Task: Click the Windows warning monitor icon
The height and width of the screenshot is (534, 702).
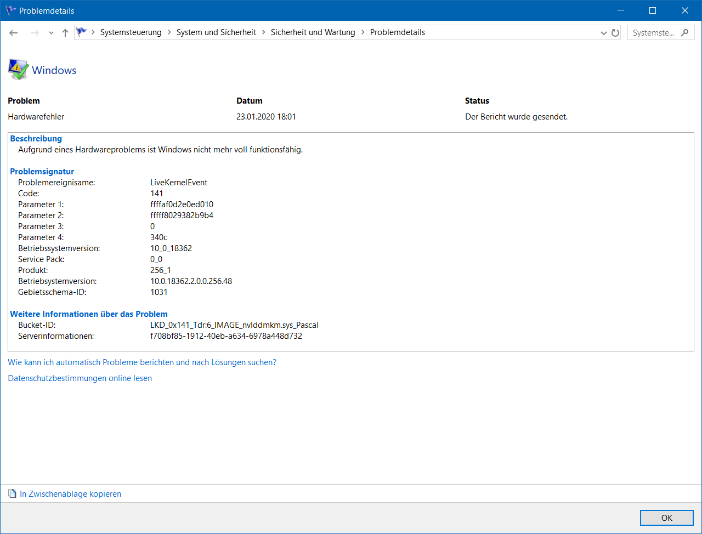Action: 18,70
